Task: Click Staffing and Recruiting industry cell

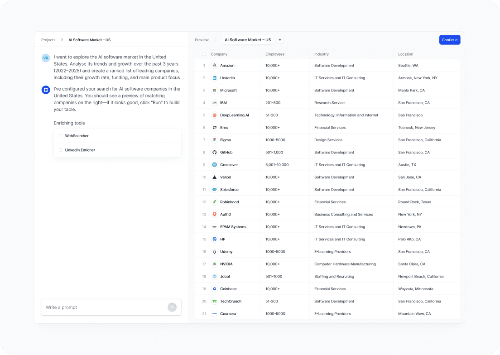Action: [334, 277]
